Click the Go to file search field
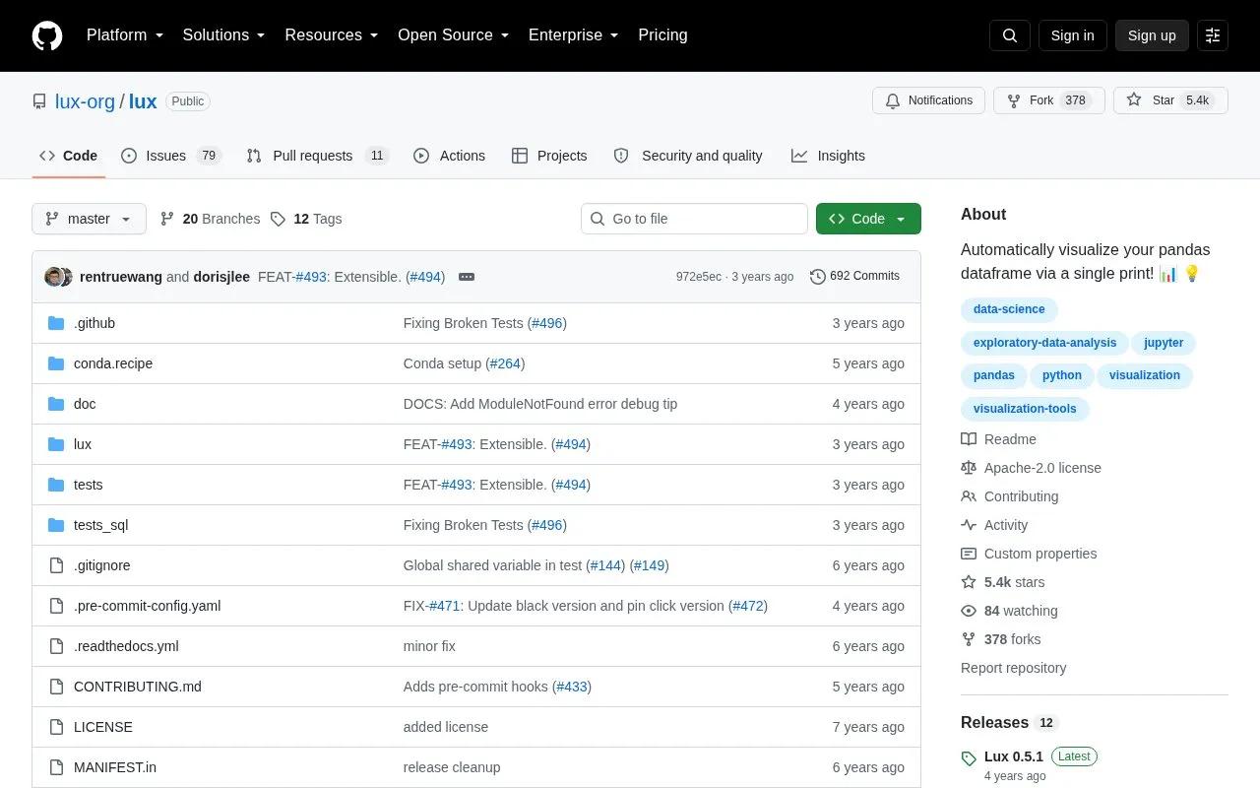Viewport: 1260px width, 788px height. tap(694, 219)
